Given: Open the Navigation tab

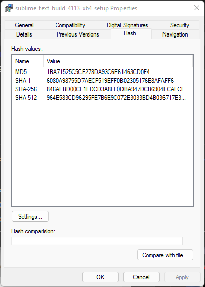Looking at the screenshot, I should tap(175, 34).
